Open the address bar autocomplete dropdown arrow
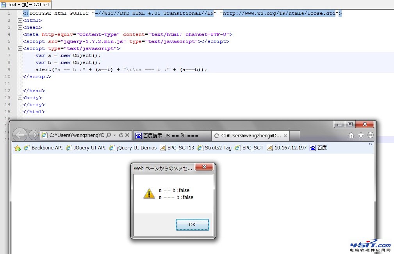 [115, 135]
